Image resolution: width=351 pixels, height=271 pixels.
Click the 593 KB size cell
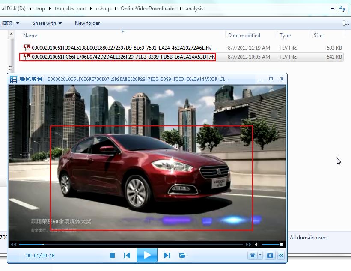click(x=334, y=48)
